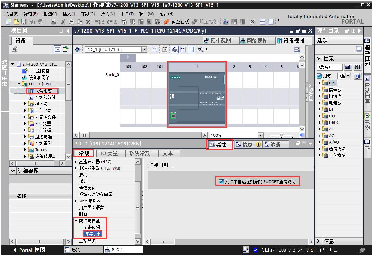This screenshot has height=256, width=373.
Task: Click the new project icon in toolbar
Action: pyautogui.click(x=9, y=22)
